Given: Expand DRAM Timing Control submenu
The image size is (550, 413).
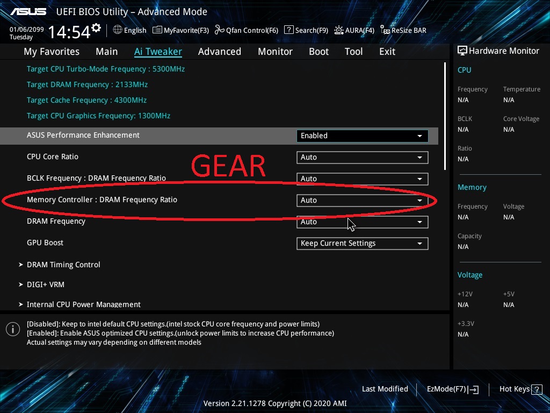Looking at the screenshot, I should point(63,265).
